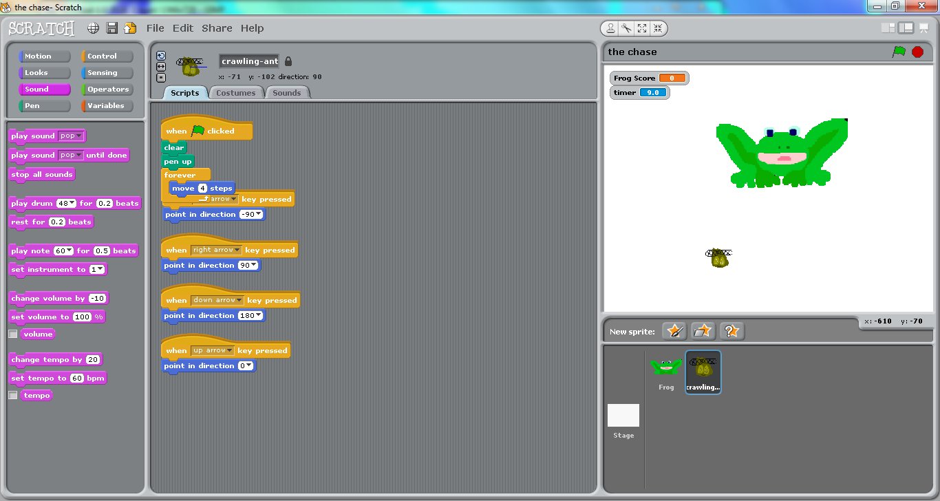Viewport: 940px width, 501px height.
Task: Start the project with the green flag
Action: pyautogui.click(x=899, y=52)
